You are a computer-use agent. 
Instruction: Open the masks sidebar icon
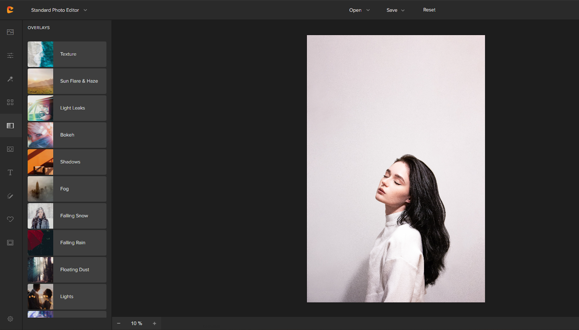10,149
